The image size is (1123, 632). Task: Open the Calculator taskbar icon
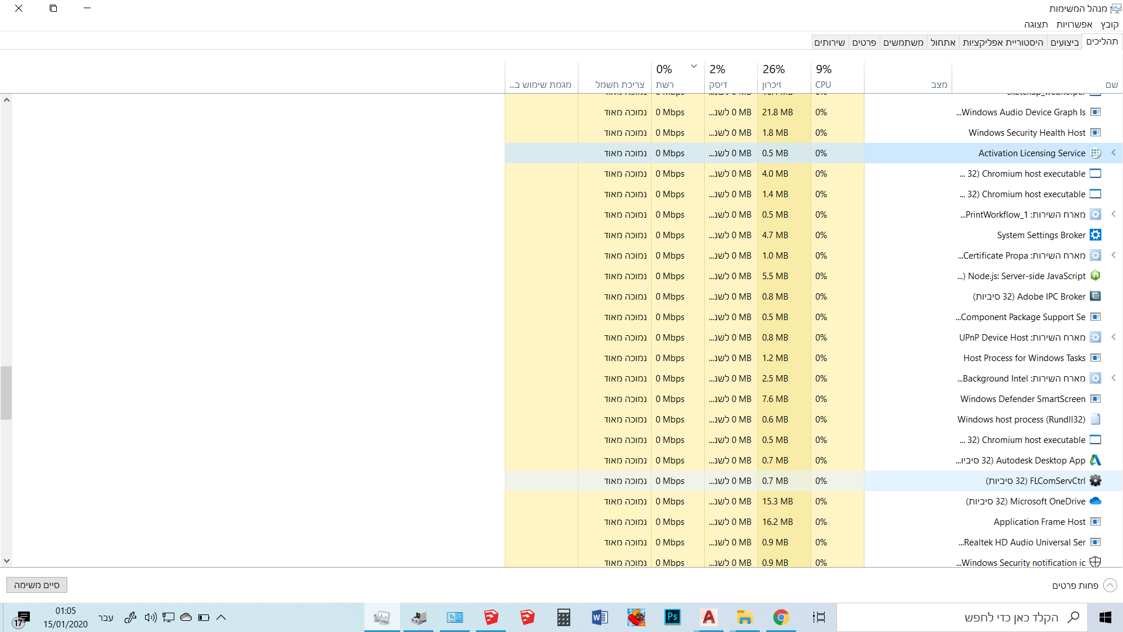563,617
